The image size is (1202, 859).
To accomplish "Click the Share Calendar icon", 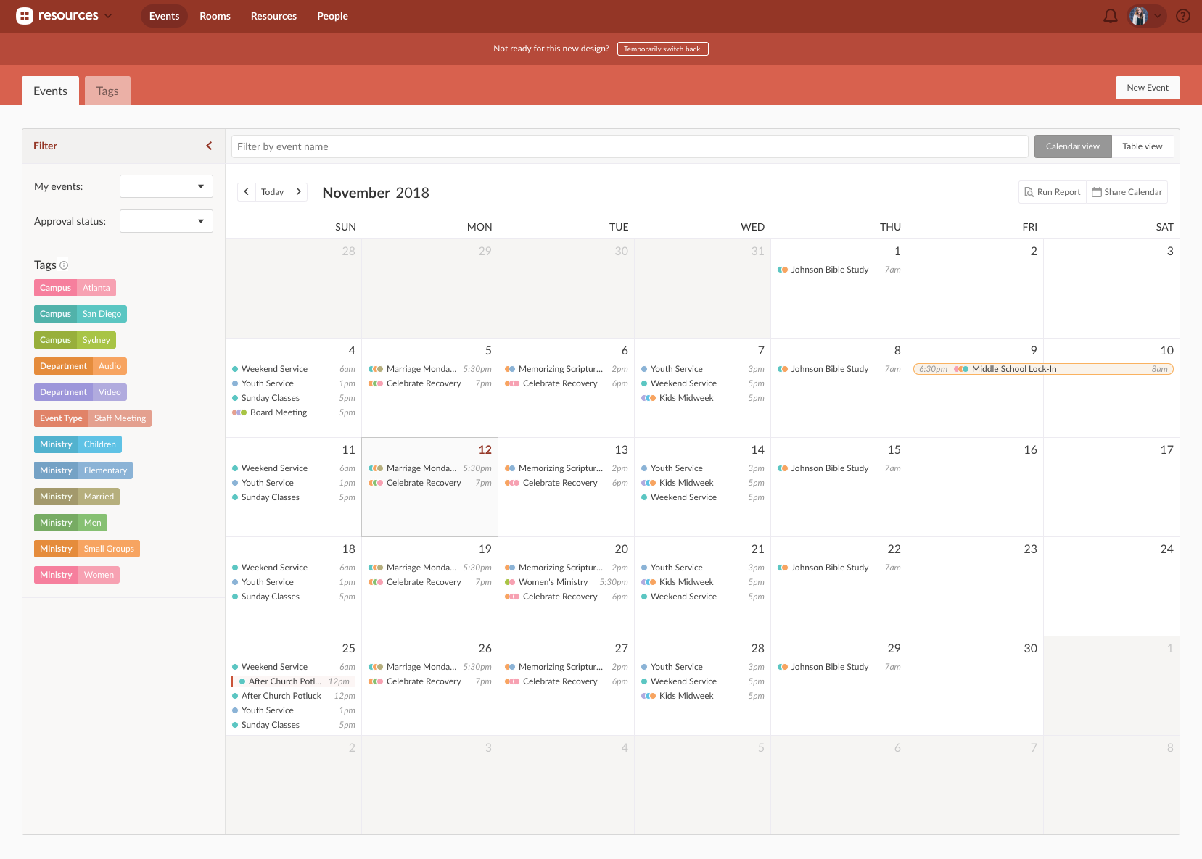I will click(1097, 192).
